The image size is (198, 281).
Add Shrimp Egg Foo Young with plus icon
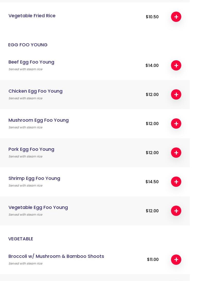[176, 182]
